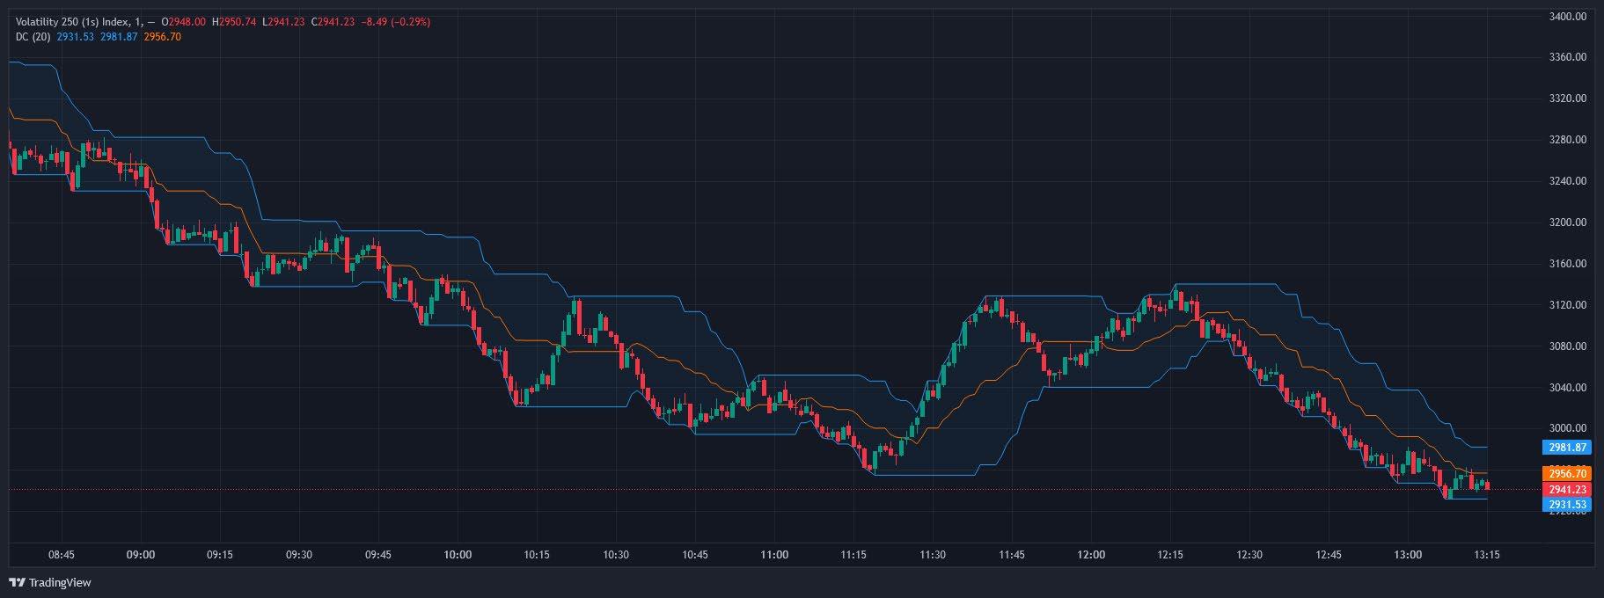
Task: Click the 2981.87 upper value in DC legend
Action: [119, 36]
